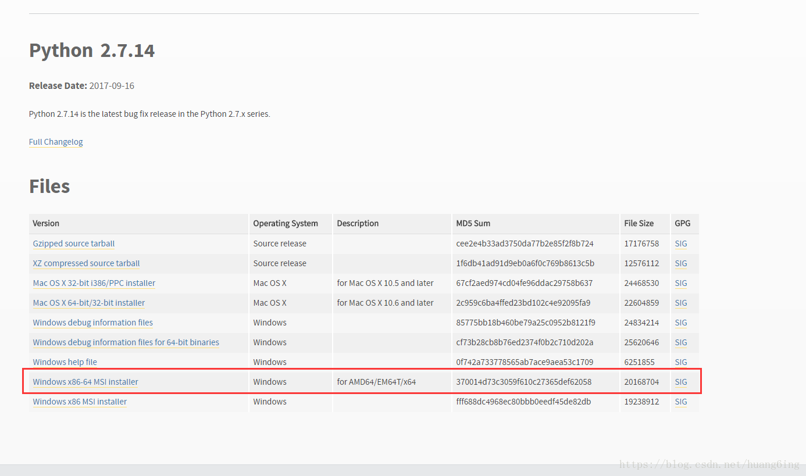Image resolution: width=806 pixels, height=476 pixels.
Task: Open SIG link for Gzipped source tarball
Action: (x=681, y=244)
